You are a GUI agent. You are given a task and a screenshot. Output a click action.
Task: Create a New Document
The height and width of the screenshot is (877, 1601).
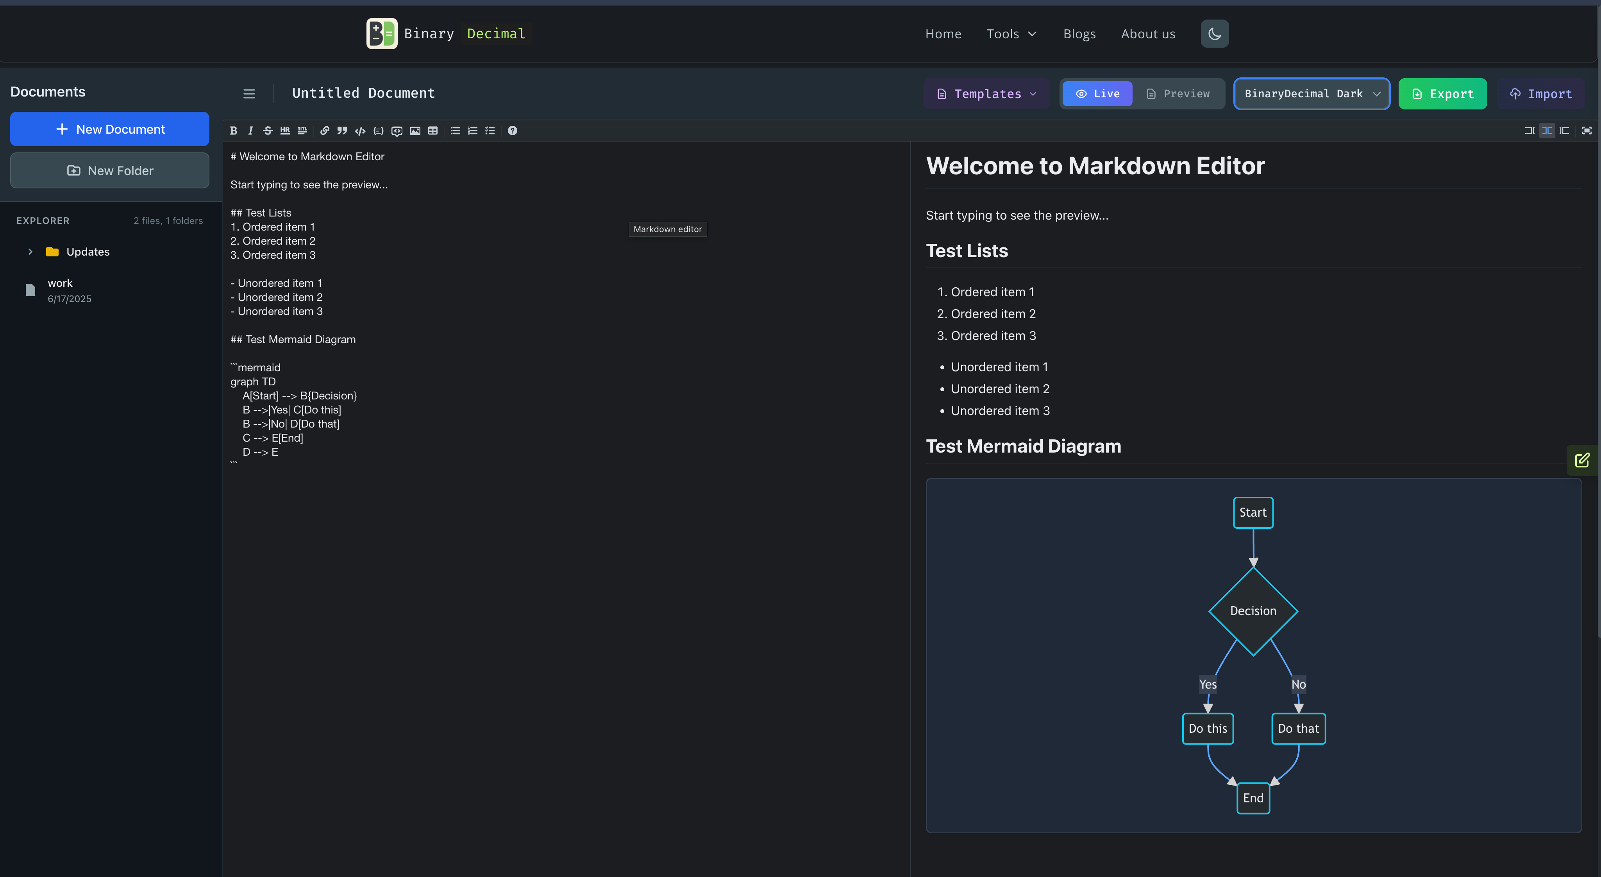109,129
